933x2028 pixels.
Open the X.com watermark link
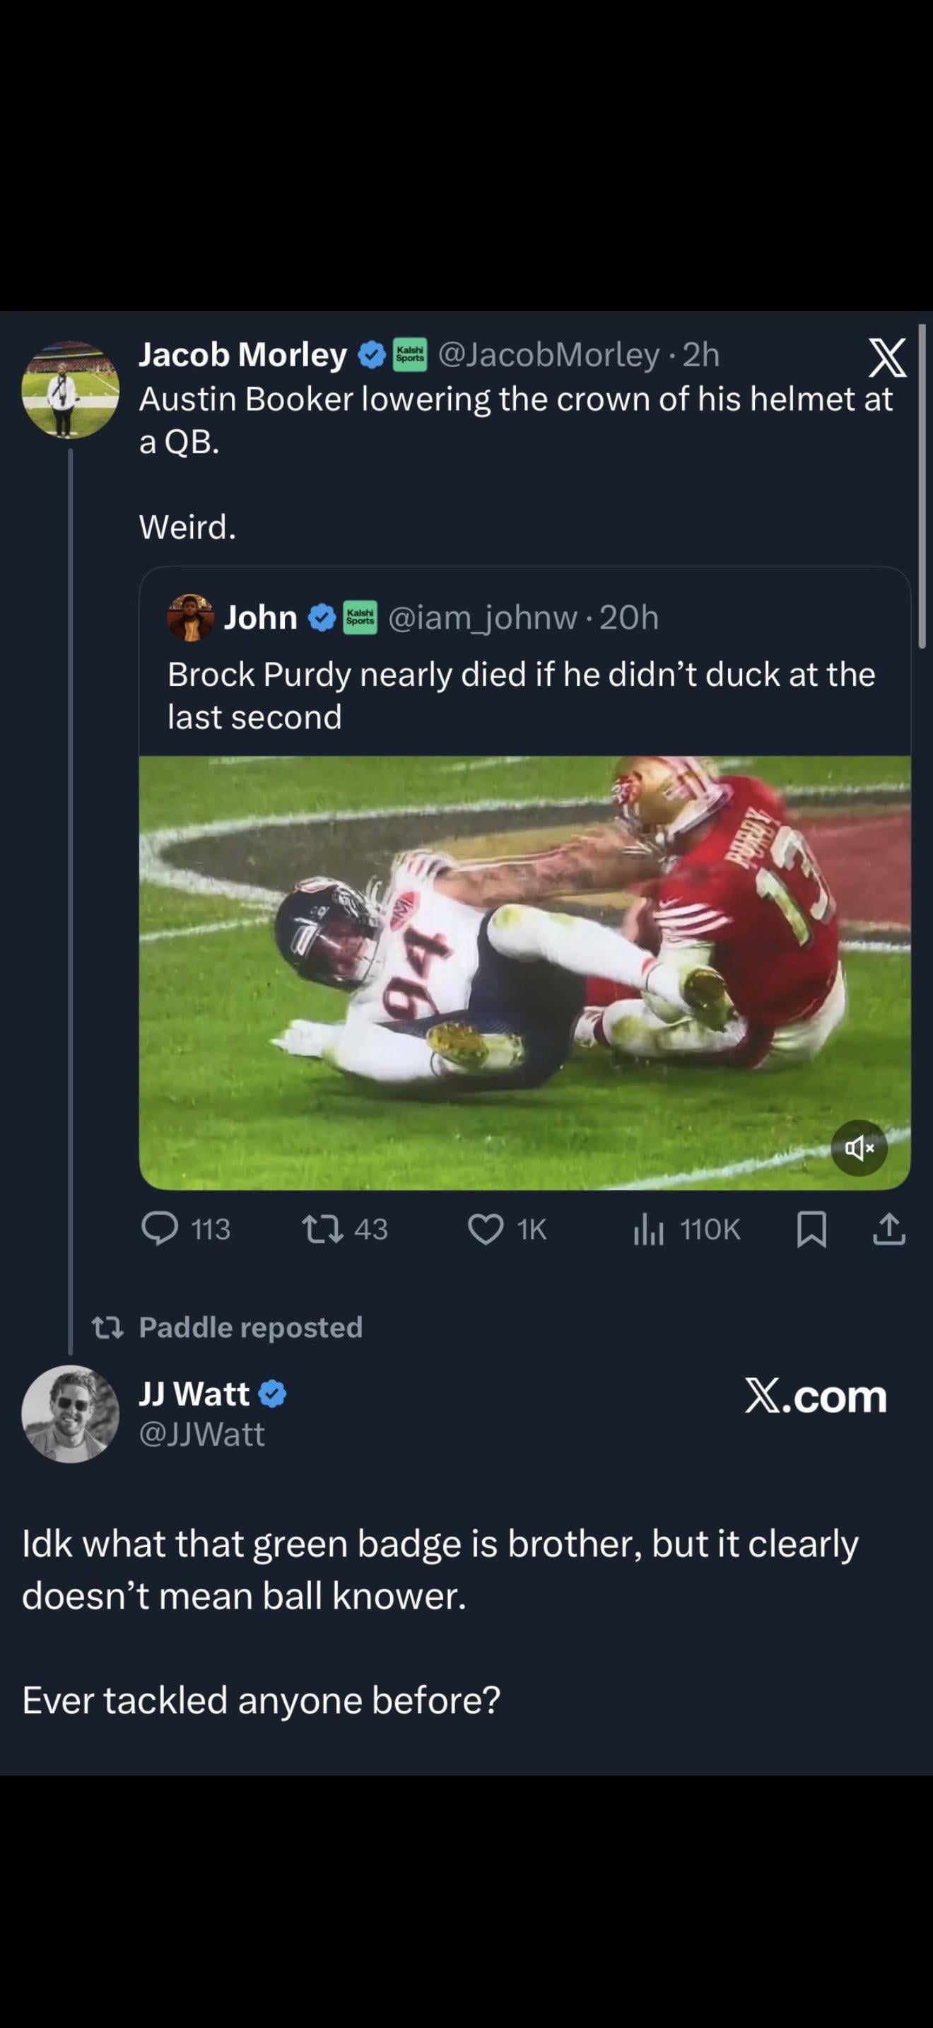(x=816, y=1397)
